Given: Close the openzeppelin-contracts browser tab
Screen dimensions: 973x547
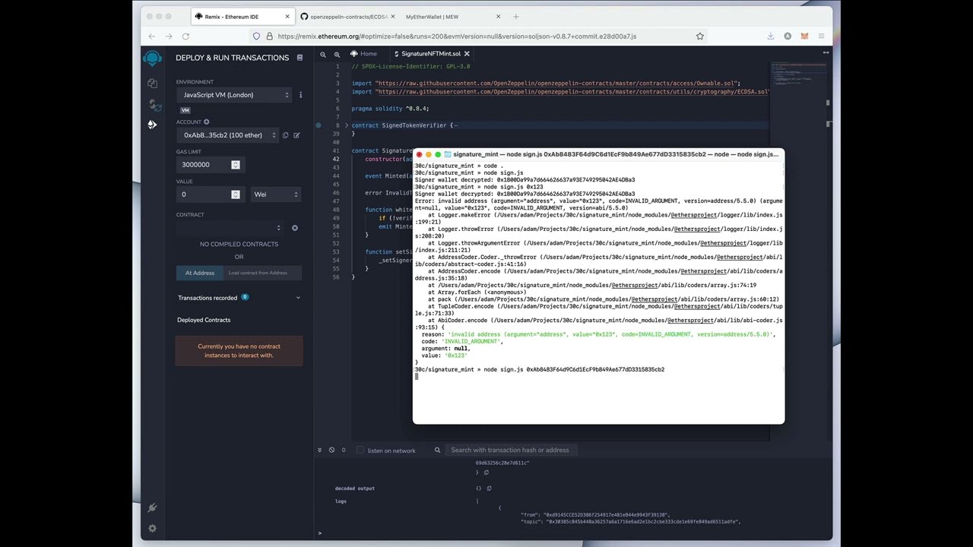Looking at the screenshot, I should point(392,17).
